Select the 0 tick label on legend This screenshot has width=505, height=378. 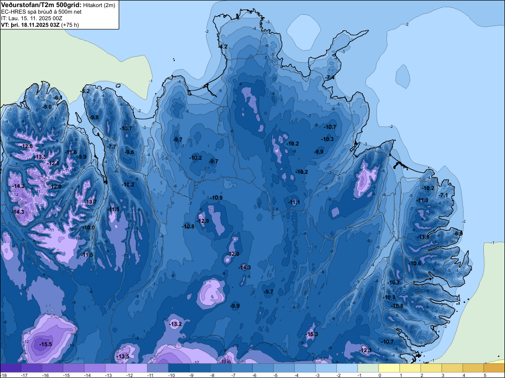tap(380, 375)
